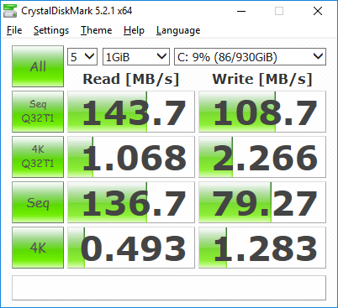Click the Seq Q32T1 write result 108.7
The height and width of the screenshot is (308, 338).
pos(262,112)
